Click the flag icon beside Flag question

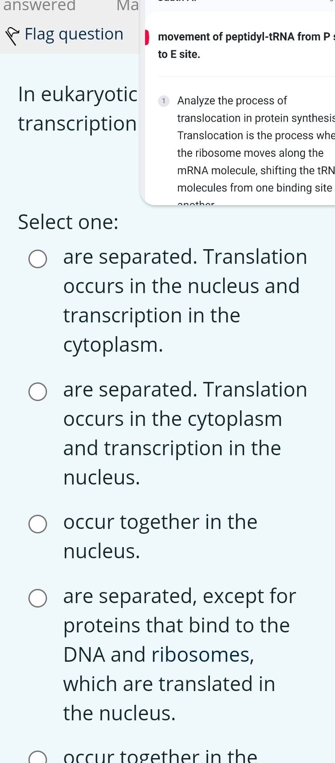click(x=13, y=35)
